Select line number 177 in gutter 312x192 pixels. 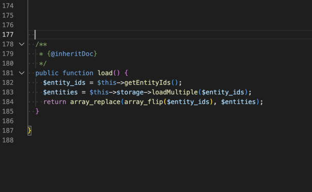point(8,35)
